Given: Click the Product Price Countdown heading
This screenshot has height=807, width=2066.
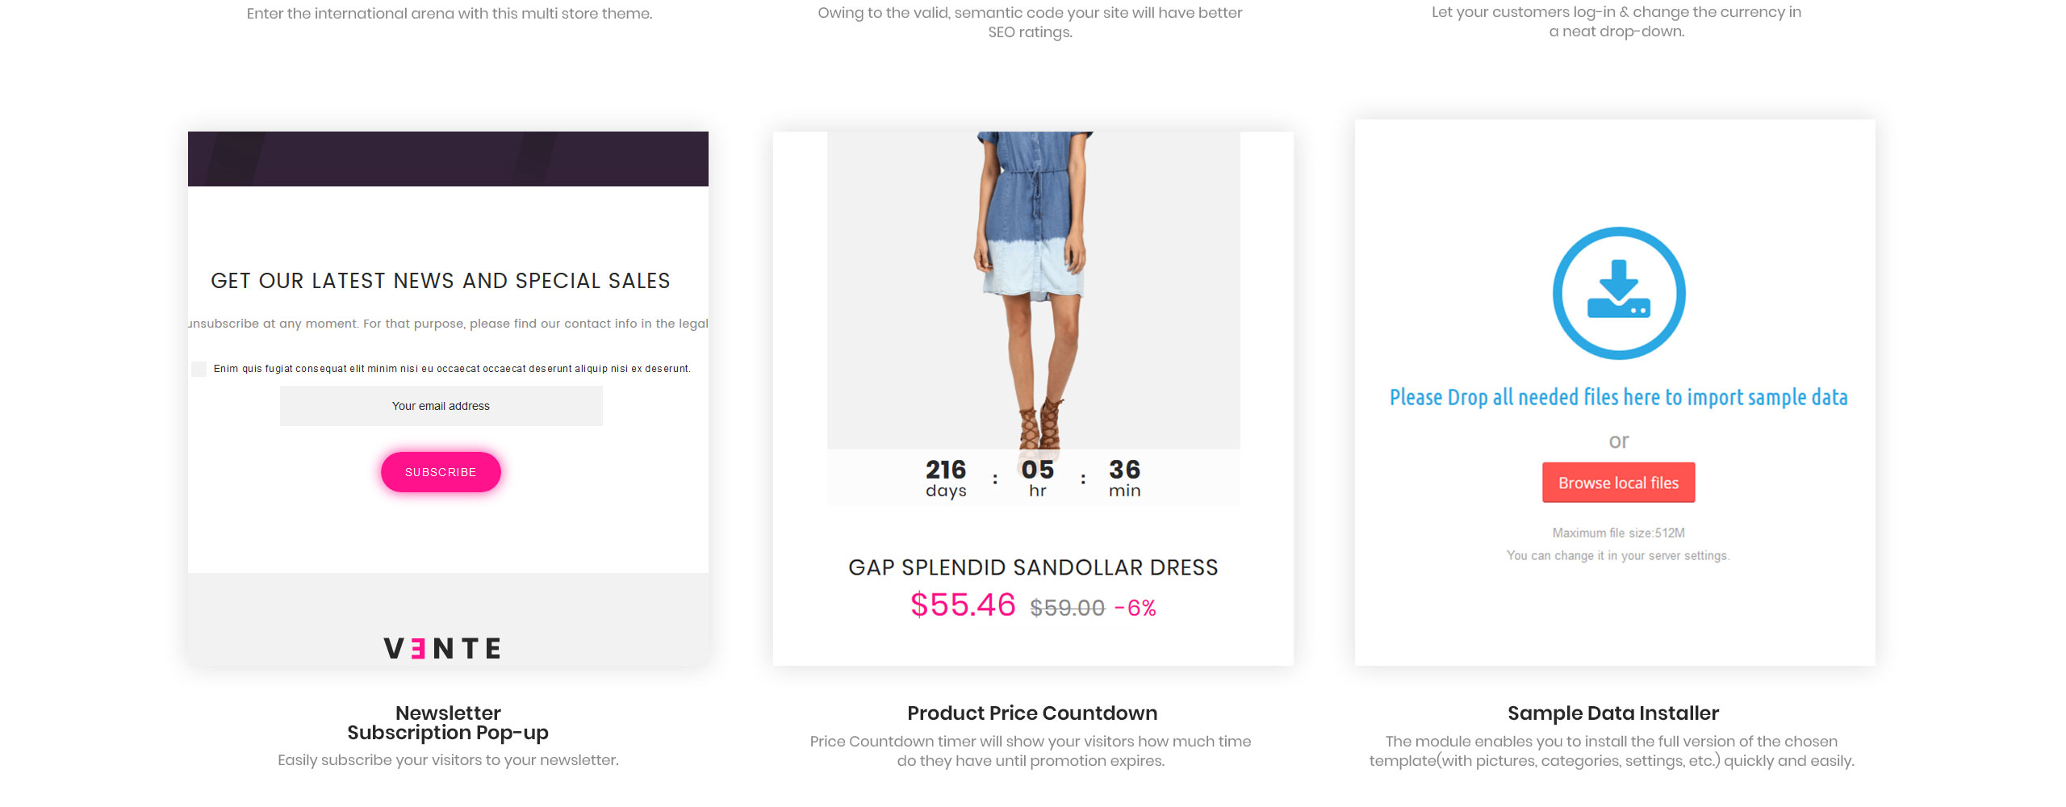Looking at the screenshot, I should tap(1032, 713).
